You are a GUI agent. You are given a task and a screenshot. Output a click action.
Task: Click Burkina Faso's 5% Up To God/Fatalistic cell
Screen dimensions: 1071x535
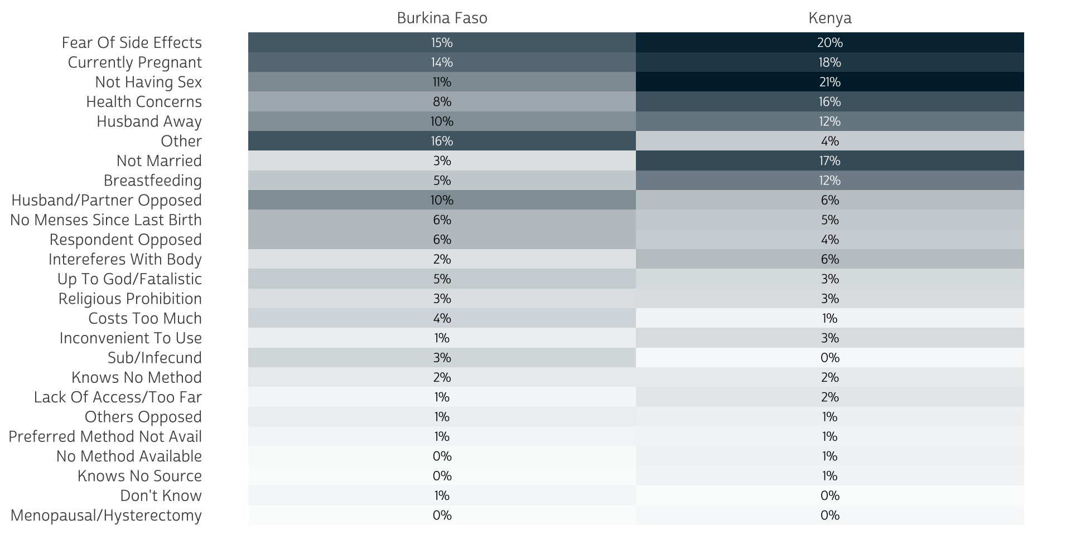click(x=442, y=279)
